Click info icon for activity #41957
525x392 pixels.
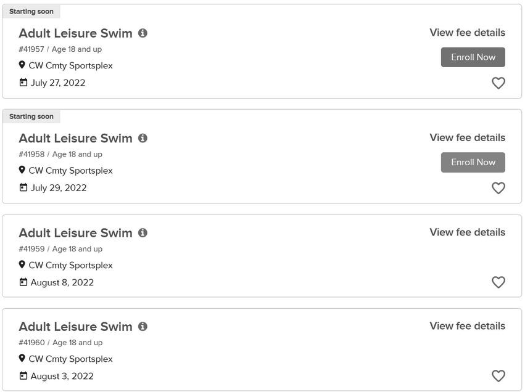click(x=143, y=33)
